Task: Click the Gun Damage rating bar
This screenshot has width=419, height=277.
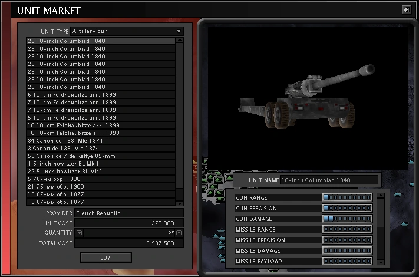Action: (347, 219)
